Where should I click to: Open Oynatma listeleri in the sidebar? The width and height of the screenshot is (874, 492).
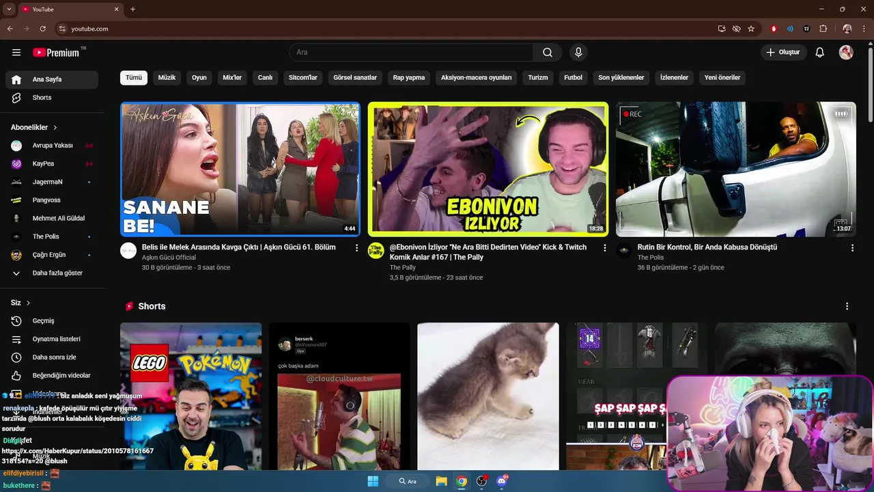(x=52, y=339)
